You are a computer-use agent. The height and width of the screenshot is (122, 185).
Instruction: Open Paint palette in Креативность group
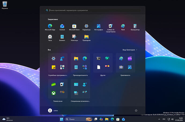121,58
